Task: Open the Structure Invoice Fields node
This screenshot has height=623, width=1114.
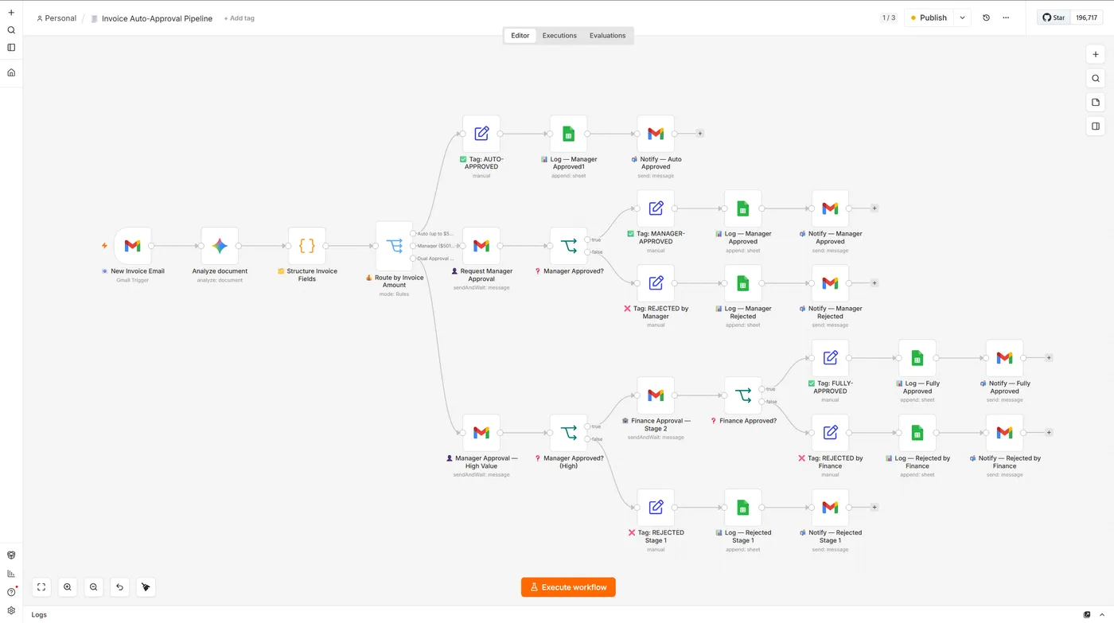Action: click(x=307, y=246)
